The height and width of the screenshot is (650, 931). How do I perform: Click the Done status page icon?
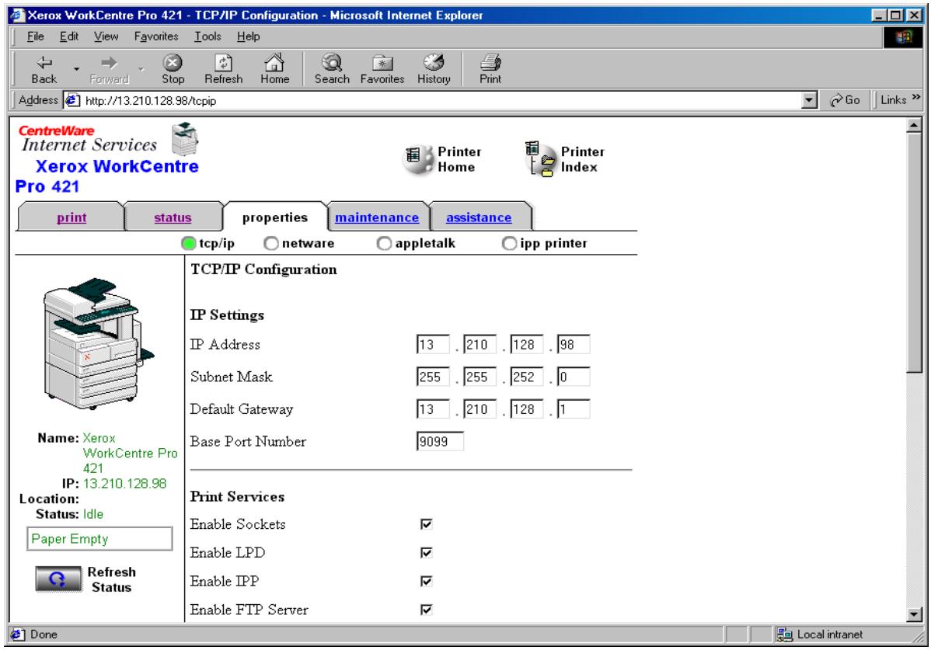(18, 634)
